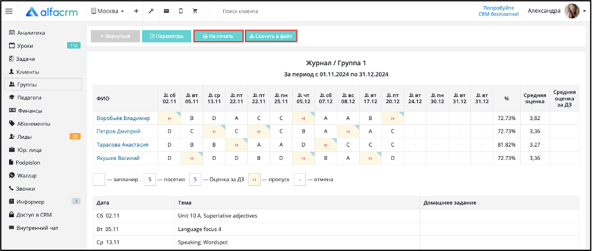This screenshot has width=592, height=251.
Task: Expand the Москва branch dropdown
Action: pyautogui.click(x=108, y=11)
